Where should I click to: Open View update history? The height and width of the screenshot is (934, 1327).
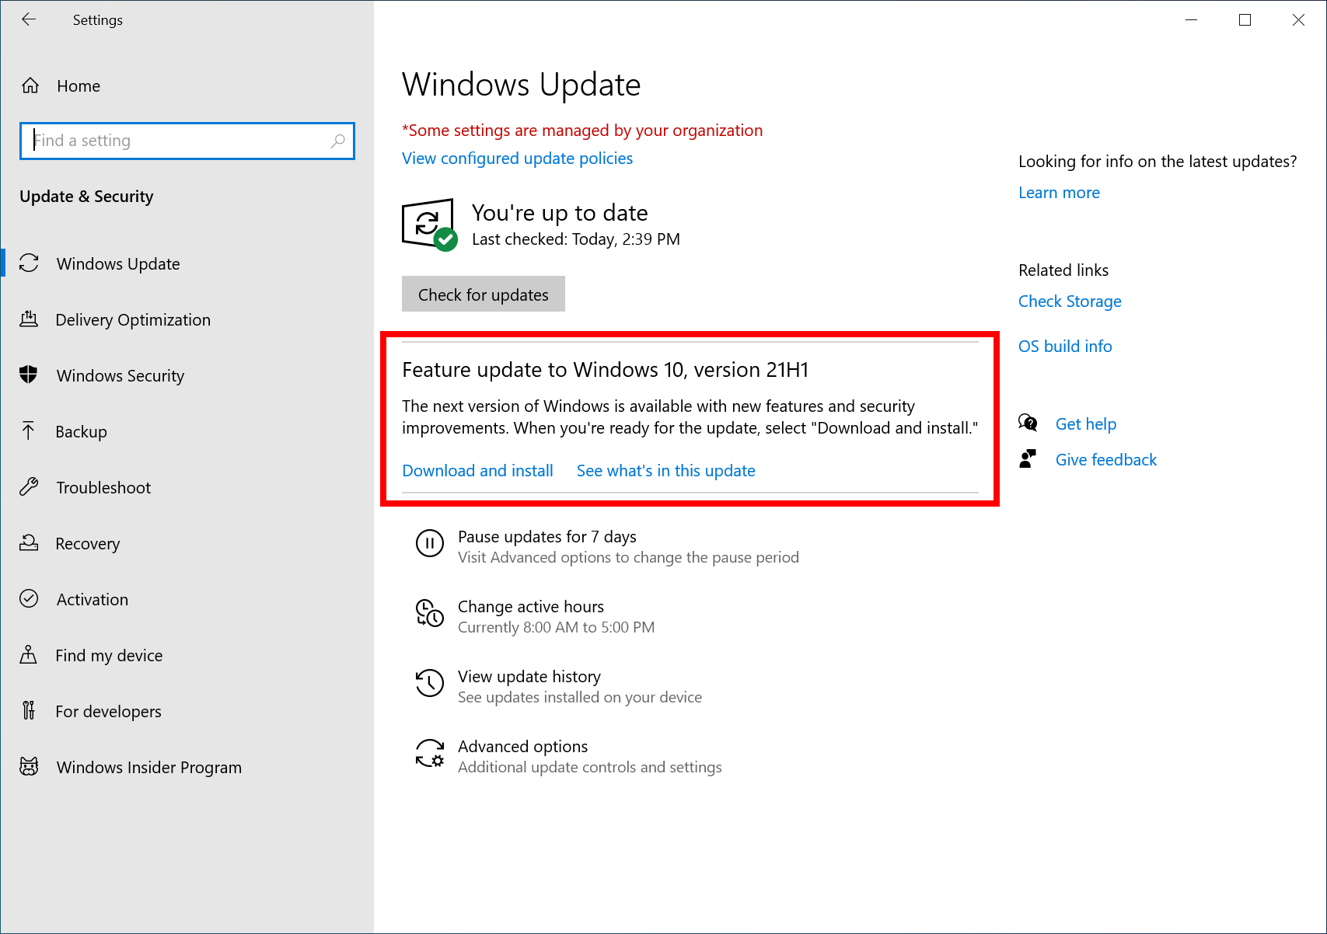pyautogui.click(x=529, y=676)
